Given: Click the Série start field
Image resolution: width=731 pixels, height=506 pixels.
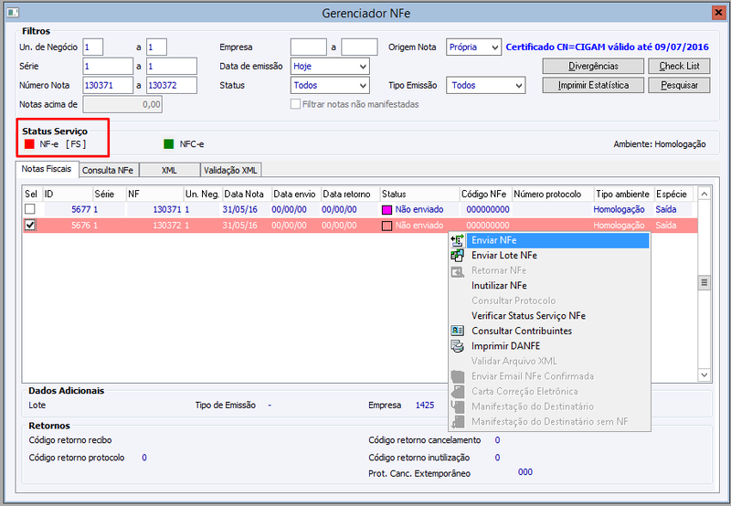Looking at the screenshot, I should (108, 66).
